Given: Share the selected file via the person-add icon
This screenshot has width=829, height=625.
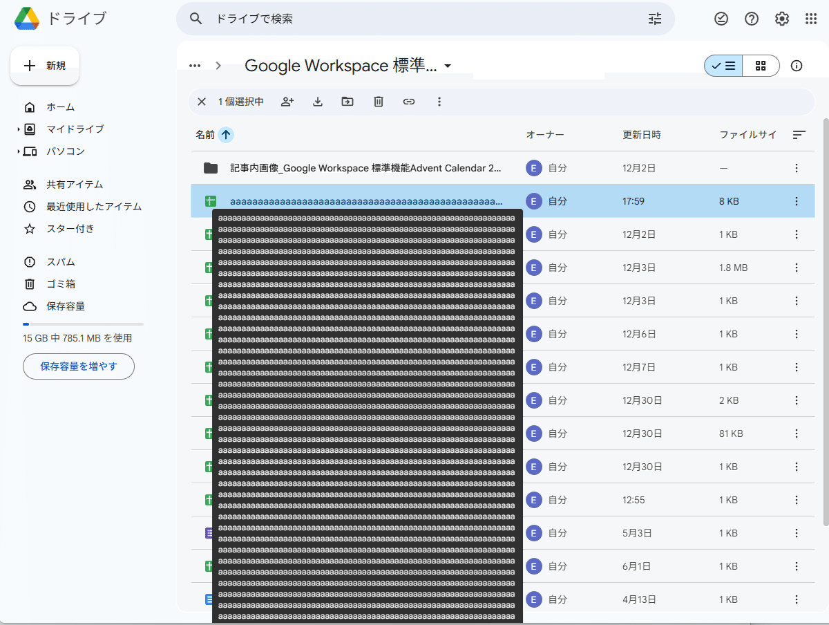Looking at the screenshot, I should 287,102.
